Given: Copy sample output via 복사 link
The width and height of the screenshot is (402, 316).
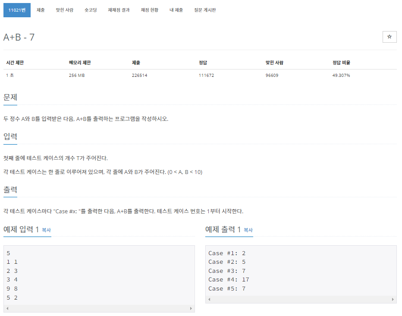Looking at the screenshot, I should (248, 230).
